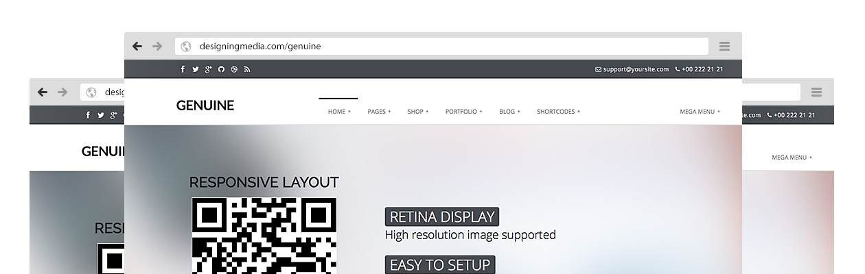The image size is (865, 274).
Task: Click globe icon in left background browser
Action: pyautogui.click(x=91, y=92)
